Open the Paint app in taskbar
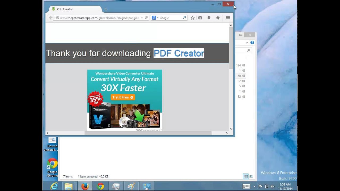 131,186
